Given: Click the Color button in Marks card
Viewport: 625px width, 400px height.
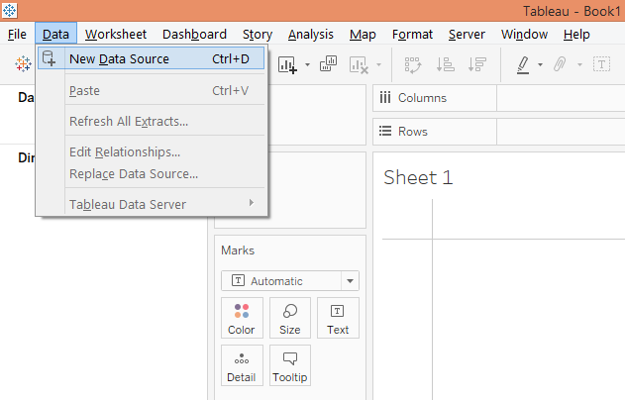Looking at the screenshot, I should coord(242,318).
